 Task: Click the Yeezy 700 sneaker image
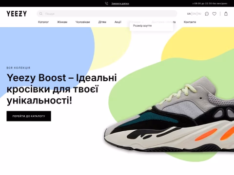coord(169,114)
